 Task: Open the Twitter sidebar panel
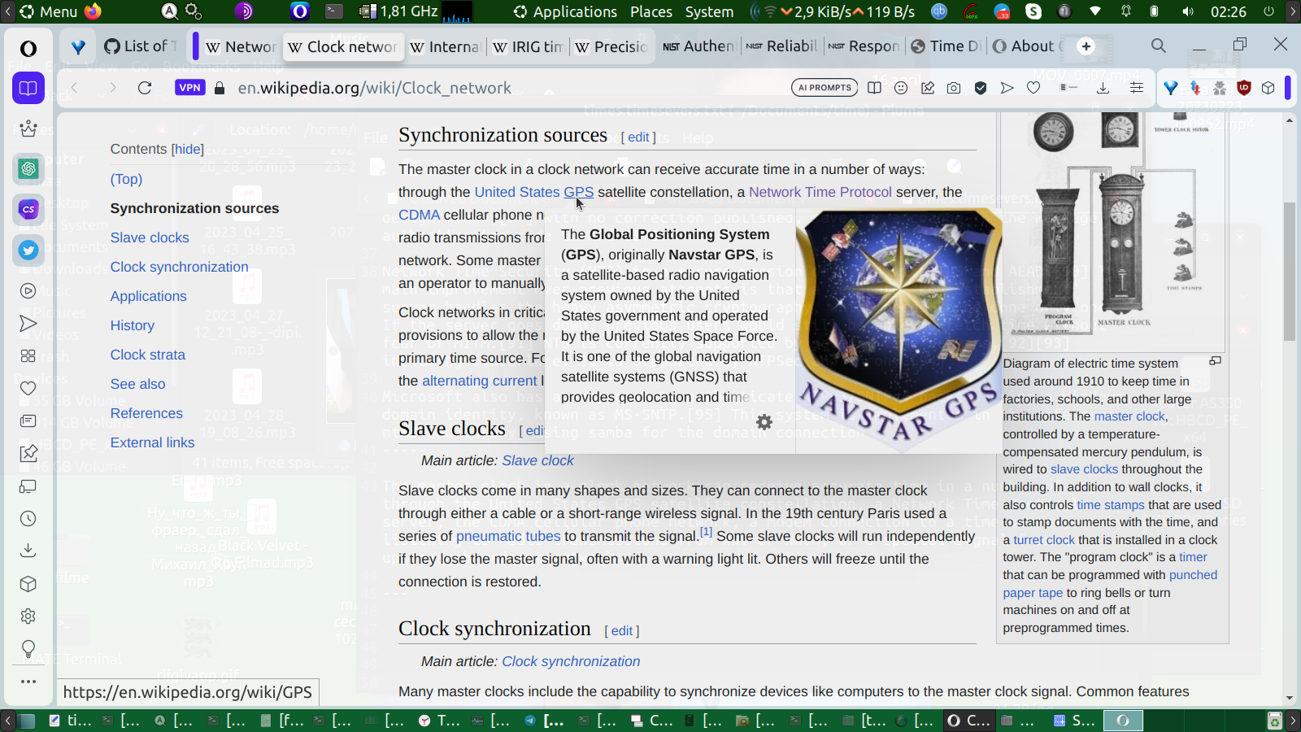pyautogui.click(x=28, y=250)
